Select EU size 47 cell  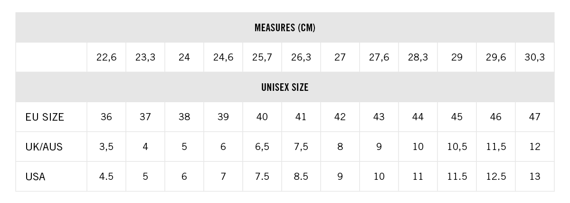[535, 117]
